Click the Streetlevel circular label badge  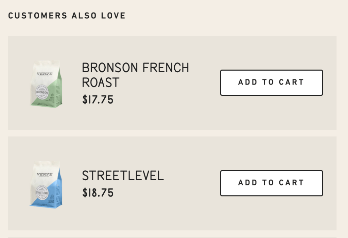pyautogui.click(x=43, y=191)
